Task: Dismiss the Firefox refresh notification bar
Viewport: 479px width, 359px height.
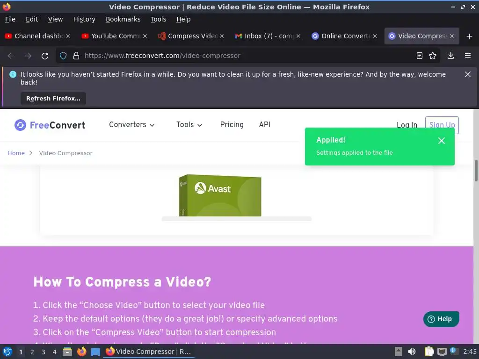Action: point(468,74)
